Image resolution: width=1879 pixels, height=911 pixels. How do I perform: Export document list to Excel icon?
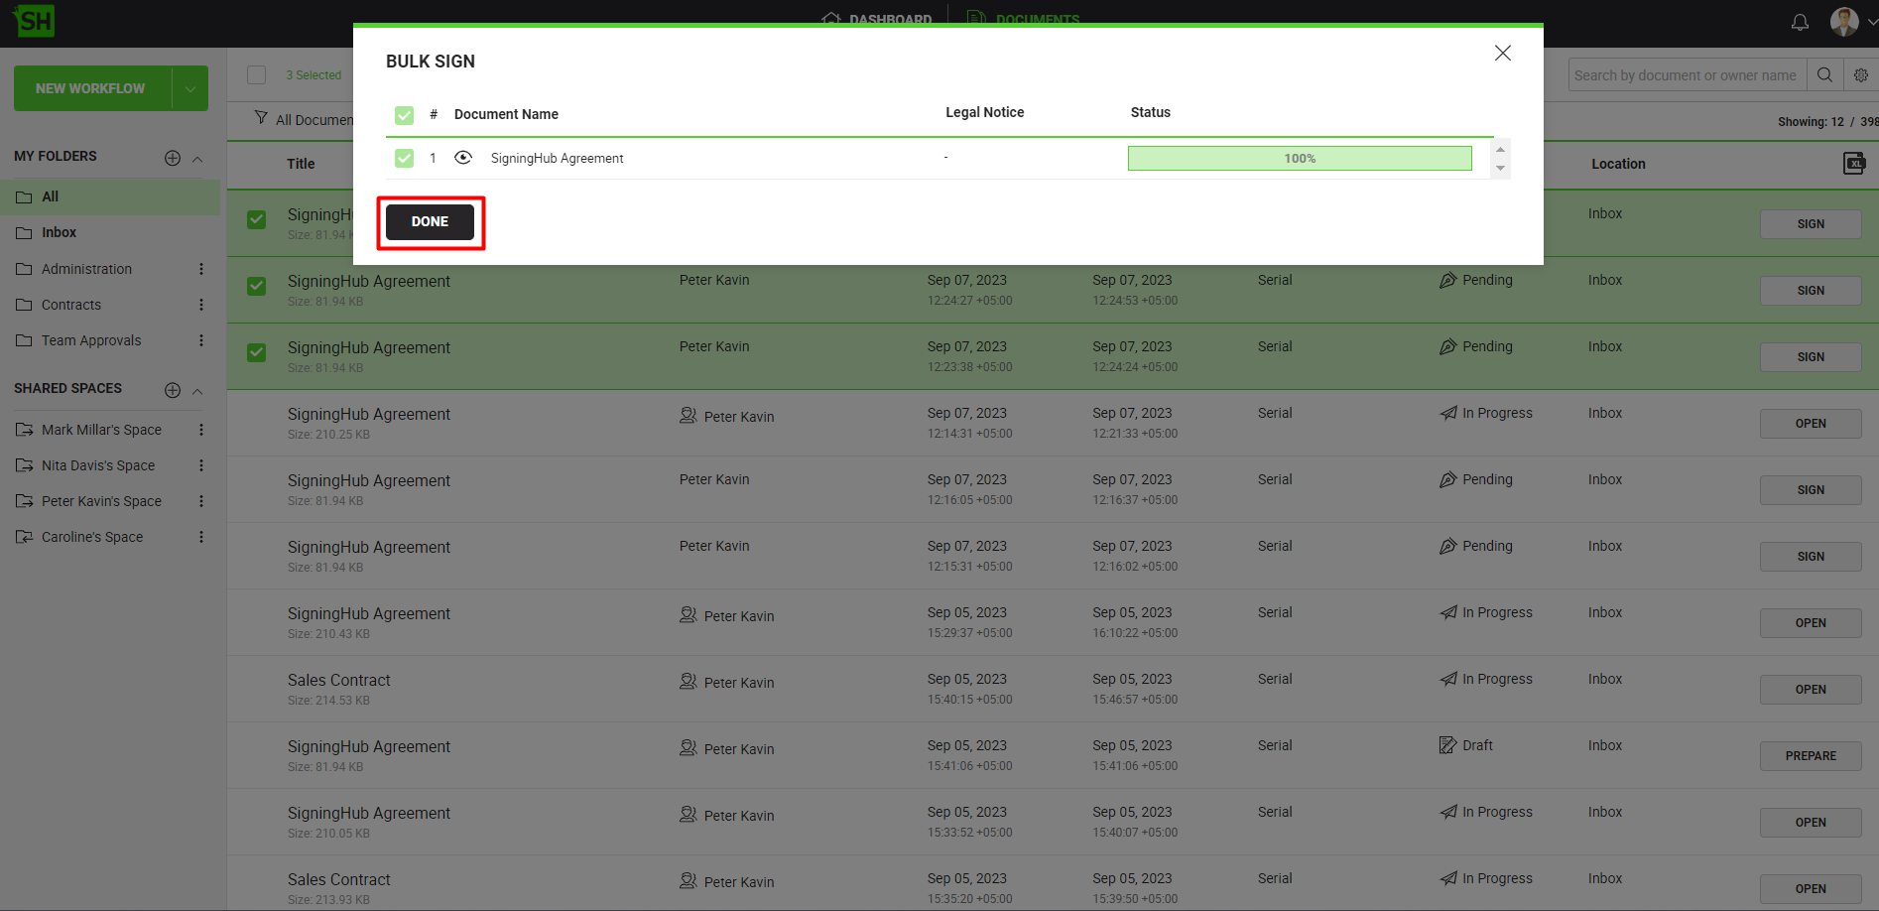click(1853, 164)
